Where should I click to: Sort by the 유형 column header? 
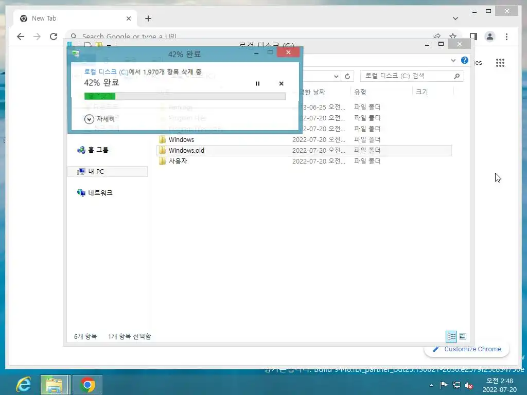(x=381, y=92)
